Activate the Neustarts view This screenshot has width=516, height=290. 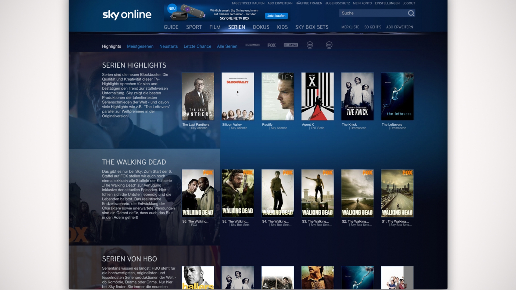click(169, 46)
